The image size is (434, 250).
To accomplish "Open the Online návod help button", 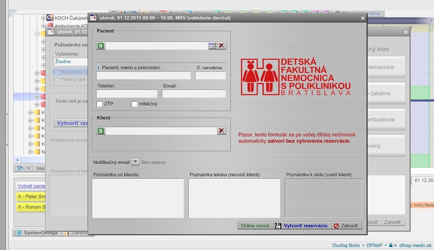I will tap(255, 225).
